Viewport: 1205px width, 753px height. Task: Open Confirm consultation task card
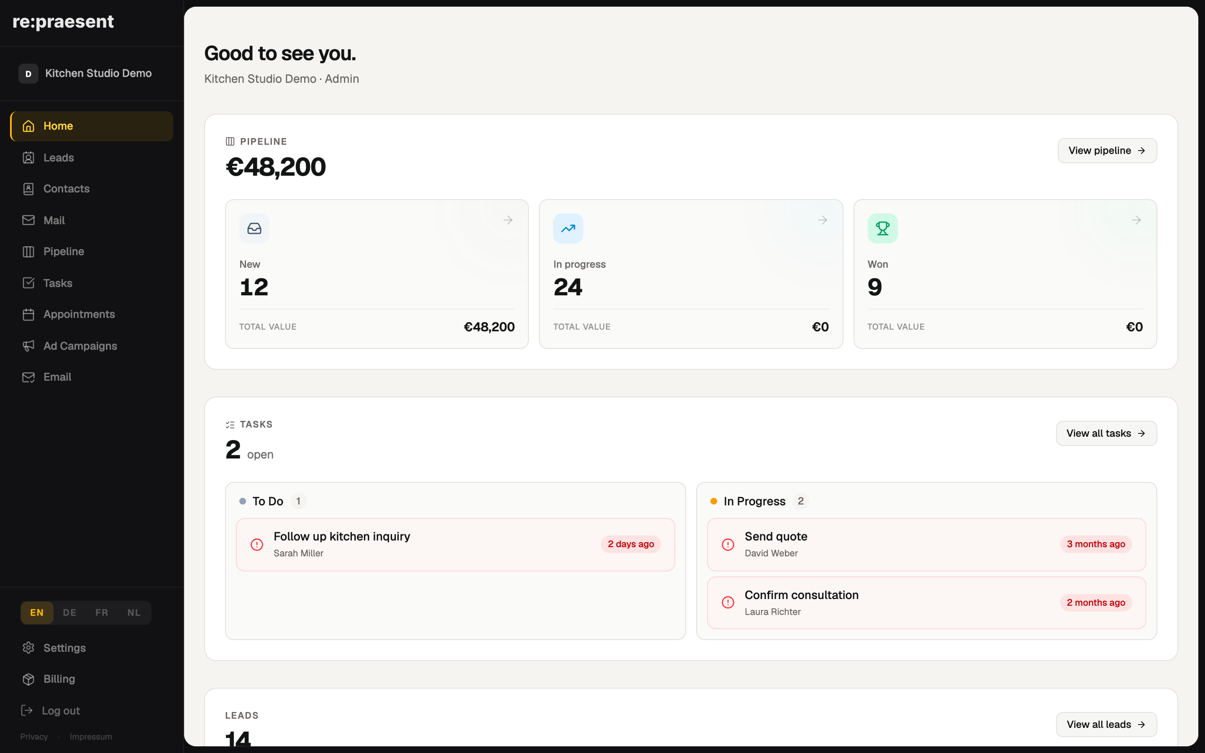(x=926, y=602)
